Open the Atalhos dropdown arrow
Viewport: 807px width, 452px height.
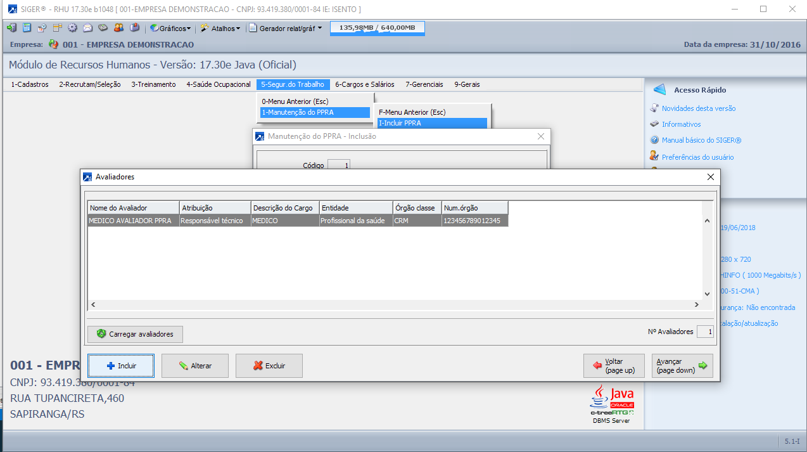click(238, 29)
